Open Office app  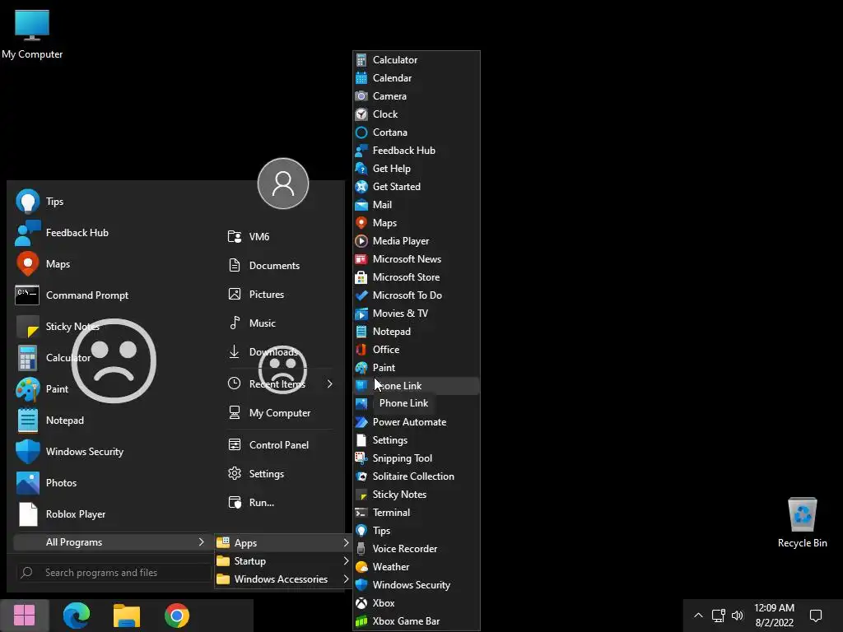[417, 349]
